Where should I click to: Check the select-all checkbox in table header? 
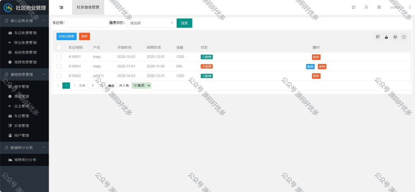[59, 47]
